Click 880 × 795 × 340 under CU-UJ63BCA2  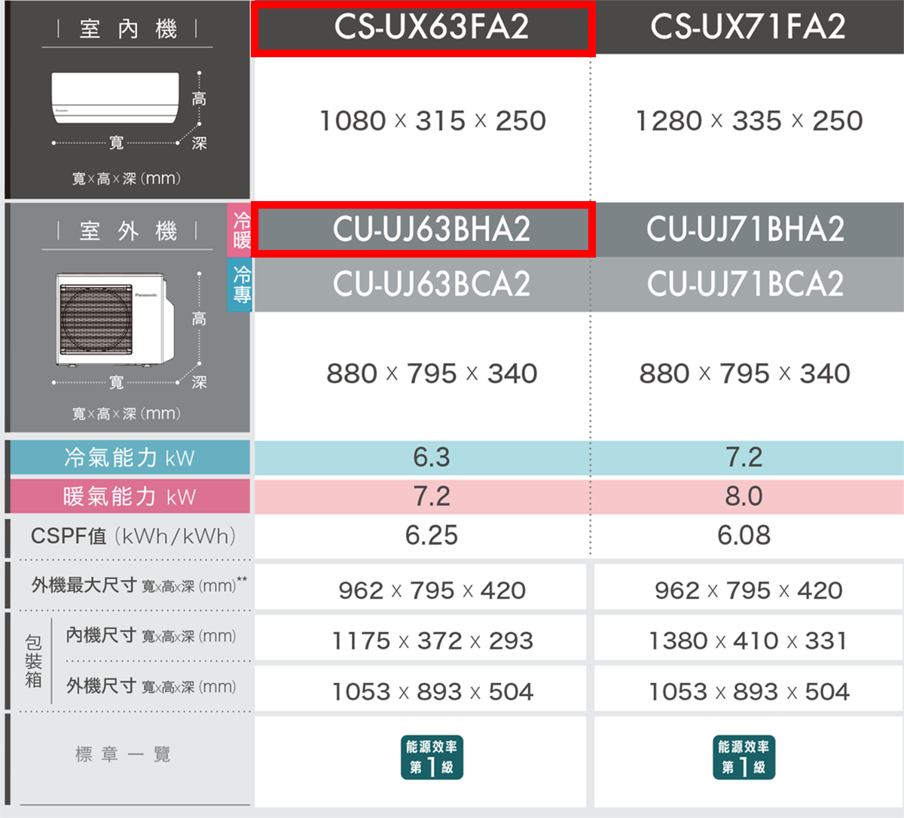tap(432, 373)
